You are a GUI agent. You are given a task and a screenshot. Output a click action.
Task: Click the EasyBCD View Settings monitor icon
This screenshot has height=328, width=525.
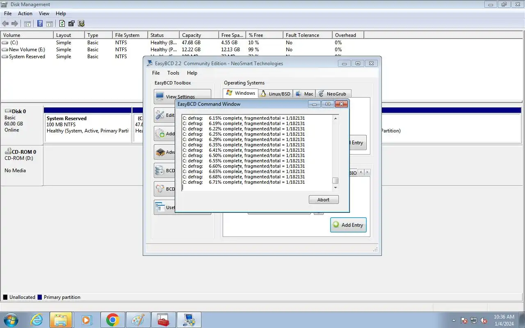(160, 97)
